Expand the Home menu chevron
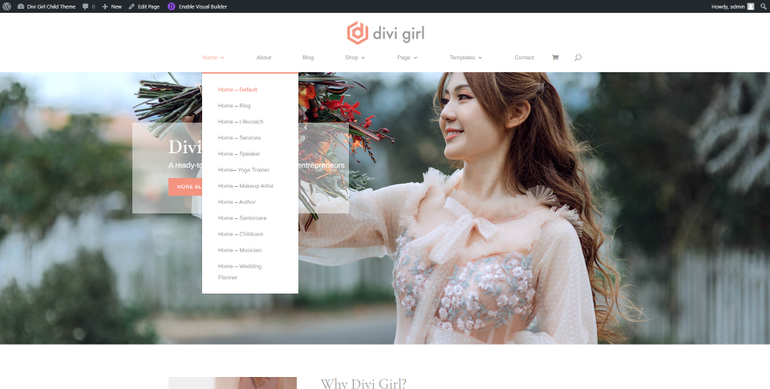 point(222,58)
